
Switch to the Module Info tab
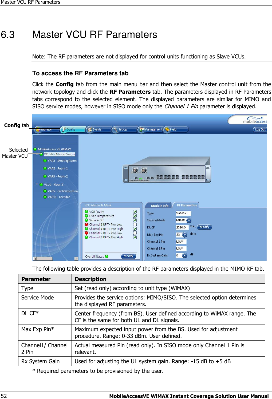[159, 206]
